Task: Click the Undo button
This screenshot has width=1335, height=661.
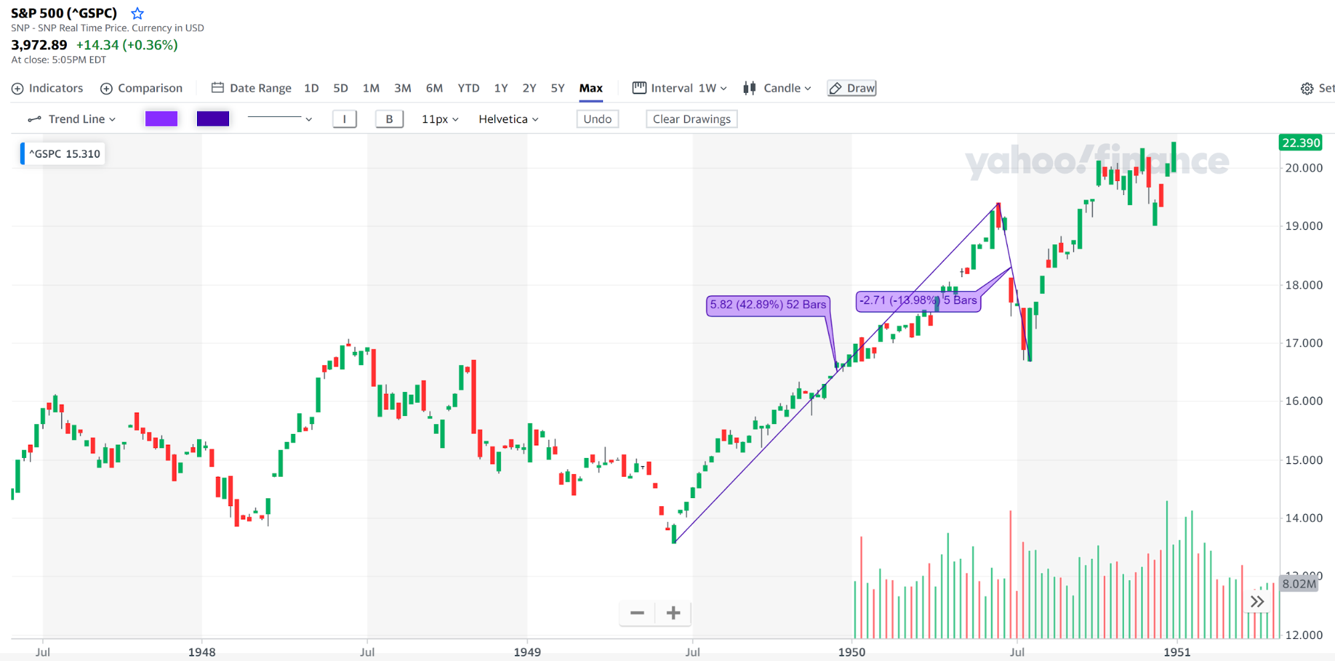Action: click(597, 119)
